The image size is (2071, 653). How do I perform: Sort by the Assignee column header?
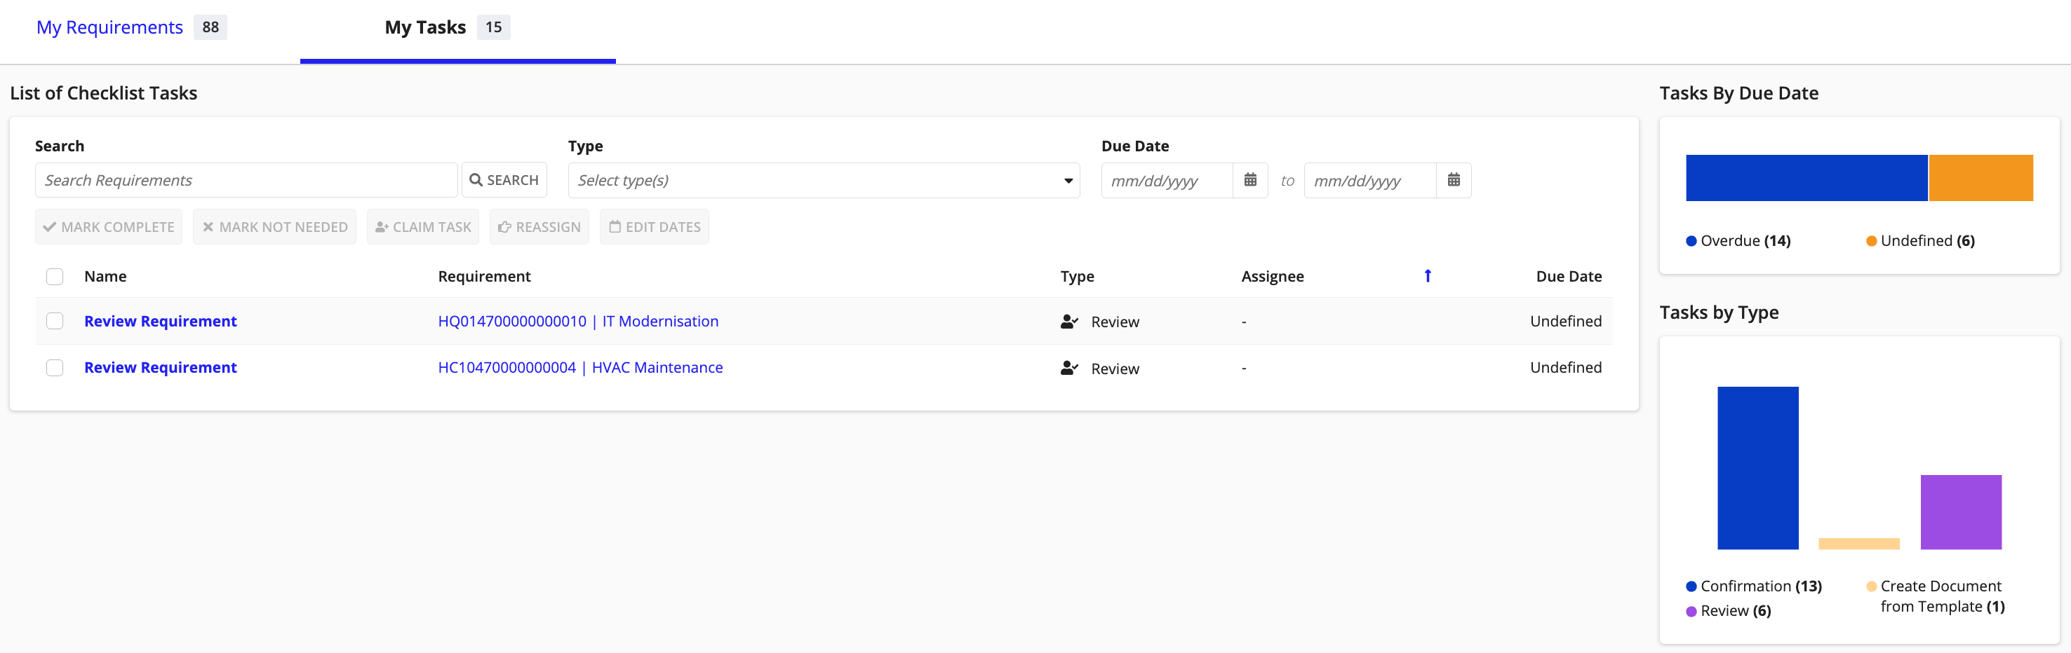point(1273,276)
